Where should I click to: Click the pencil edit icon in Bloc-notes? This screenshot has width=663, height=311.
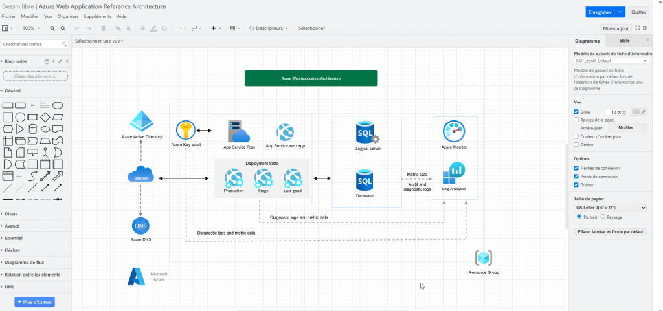[60, 61]
